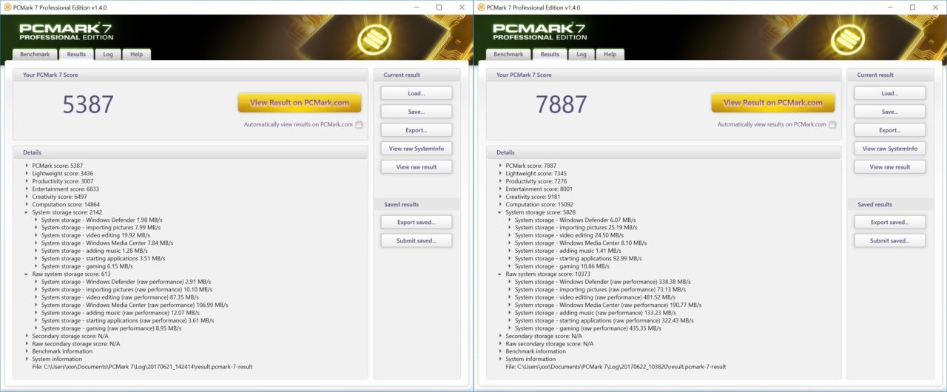This screenshot has height=392, width=947.
Task: Click View raw result in right window
Action: coord(890,167)
